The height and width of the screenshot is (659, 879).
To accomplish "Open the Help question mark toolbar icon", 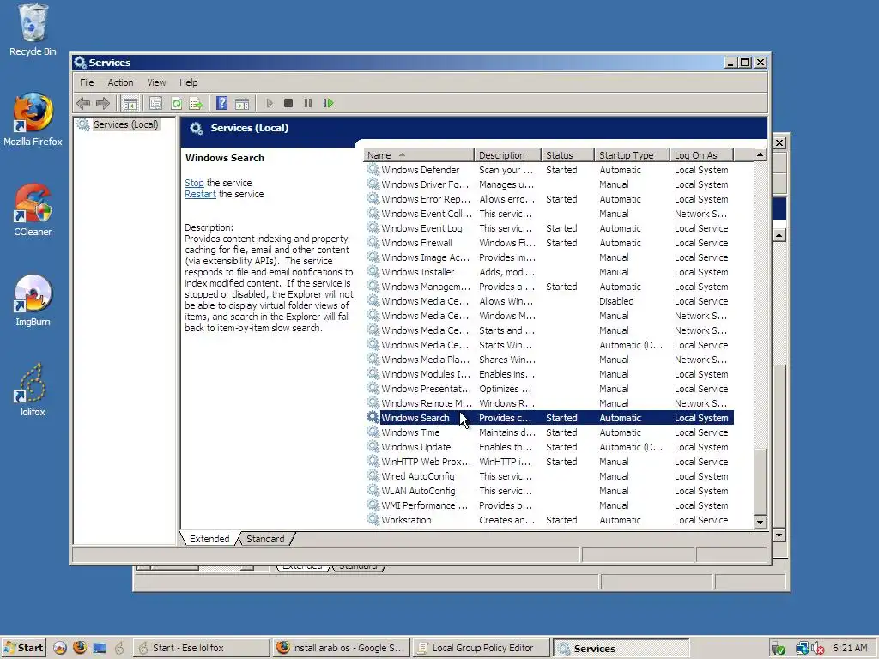I will 222,103.
